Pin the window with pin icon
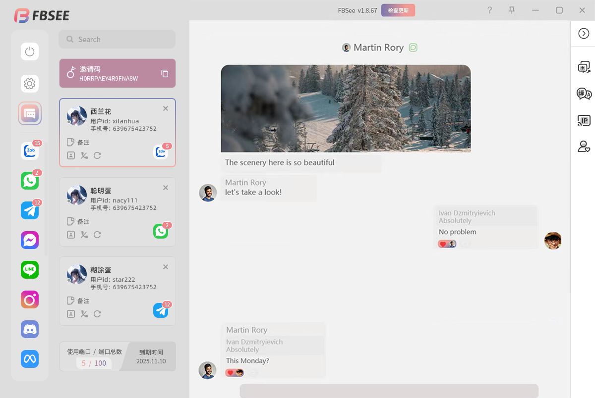595x398 pixels. [512, 10]
